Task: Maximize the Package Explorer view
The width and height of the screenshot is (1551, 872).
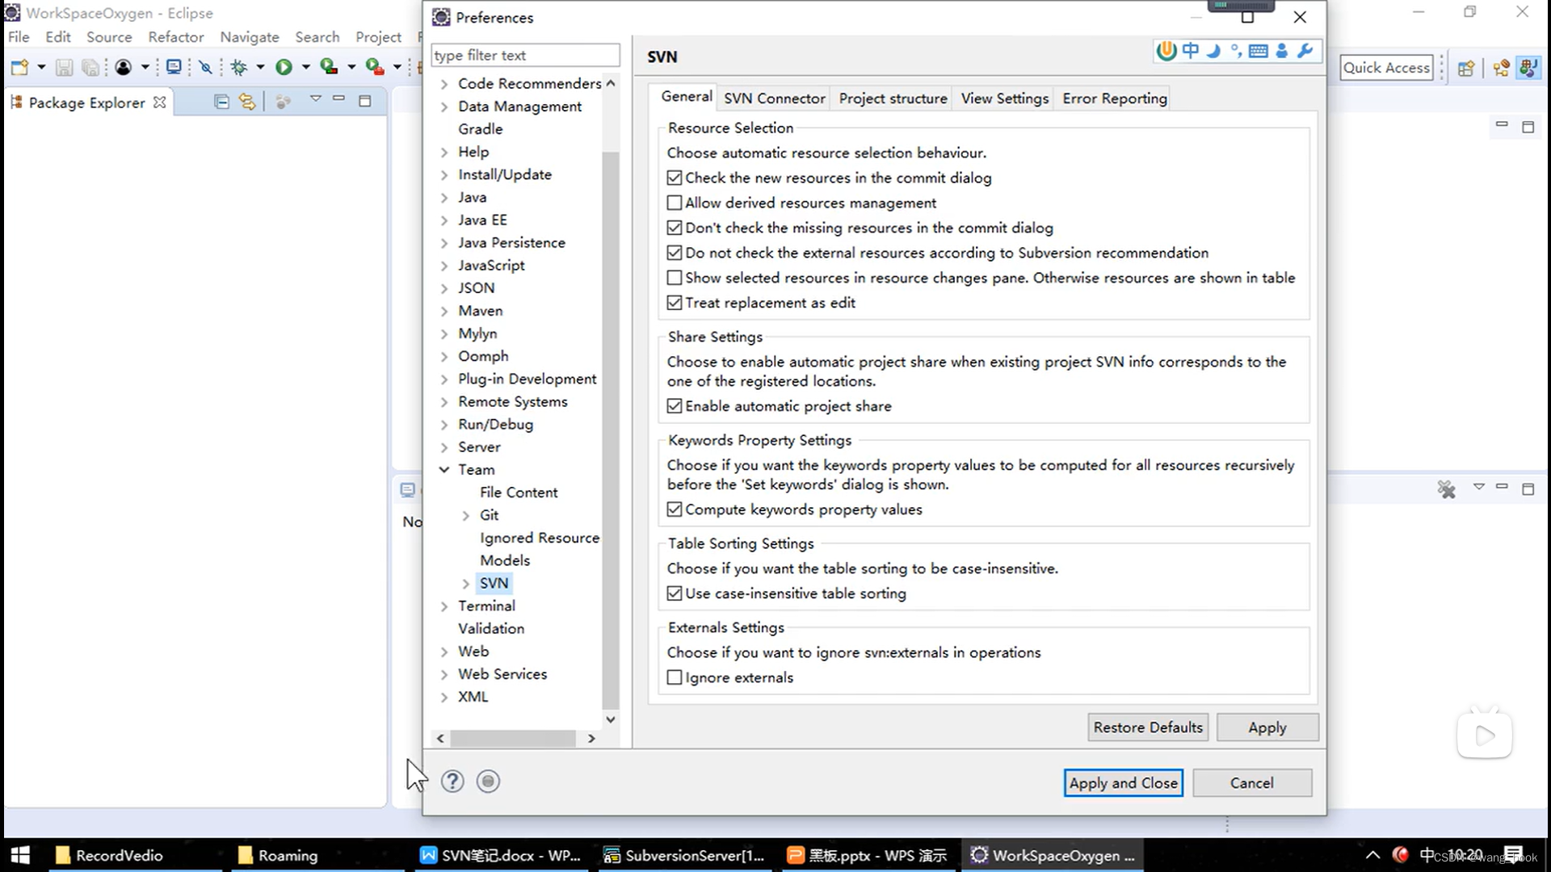Action: pyautogui.click(x=365, y=102)
